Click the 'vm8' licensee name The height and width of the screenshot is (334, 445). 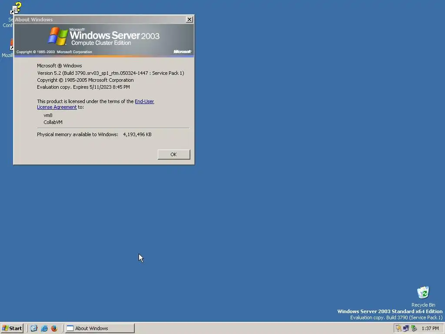(x=48, y=115)
